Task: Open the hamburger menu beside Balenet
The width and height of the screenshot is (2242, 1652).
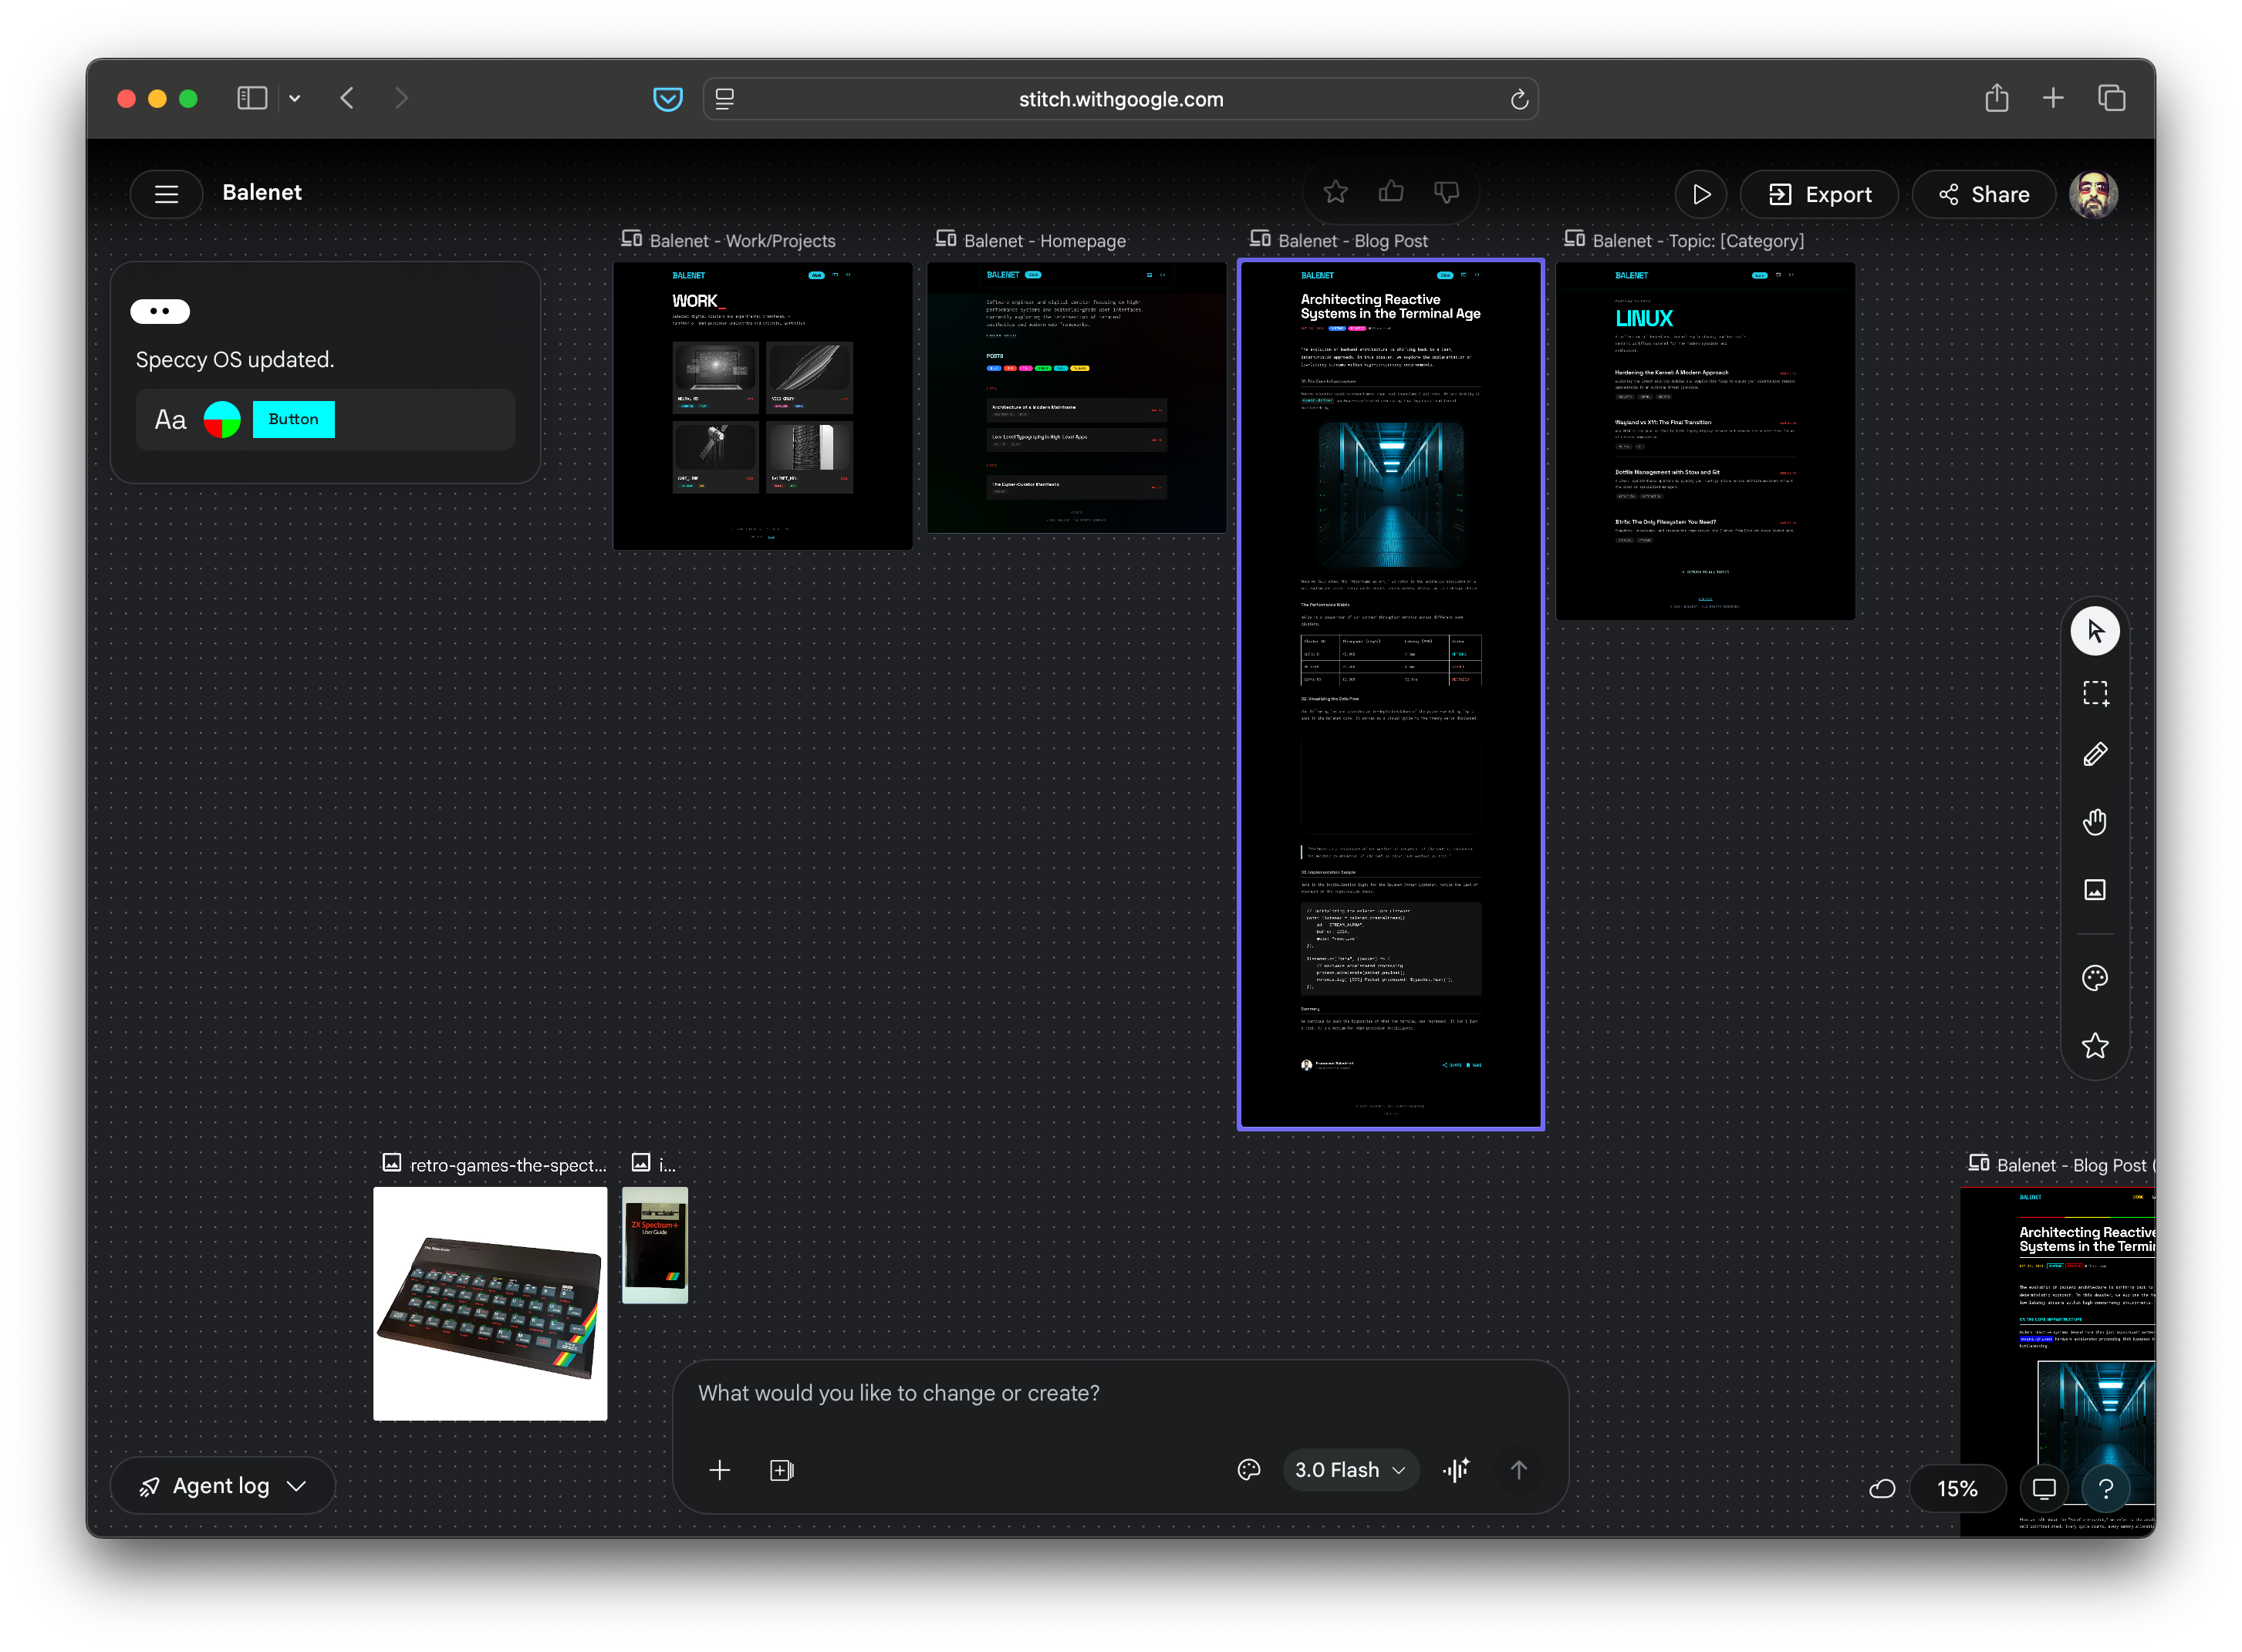Action: (x=166, y=194)
